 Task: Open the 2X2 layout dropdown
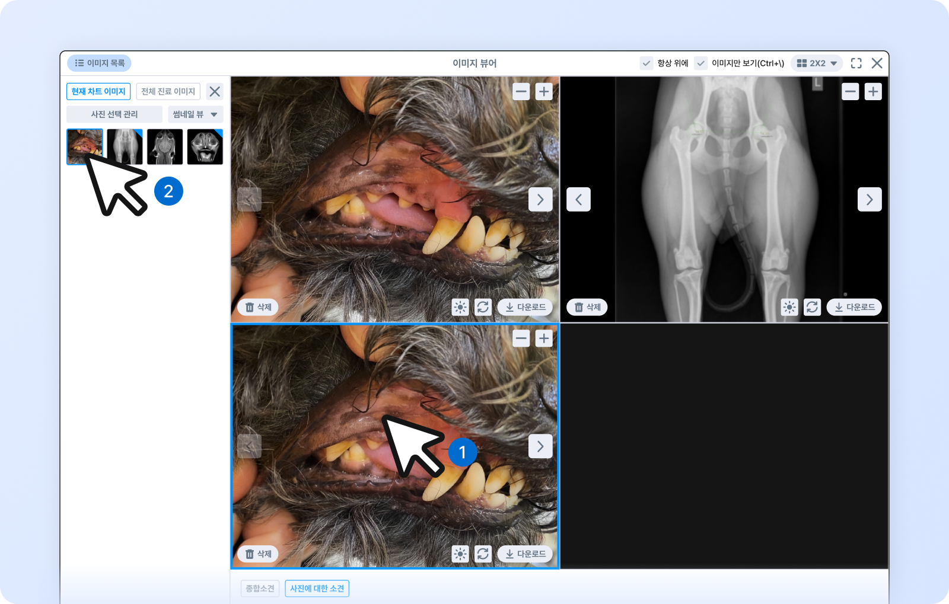817,63
